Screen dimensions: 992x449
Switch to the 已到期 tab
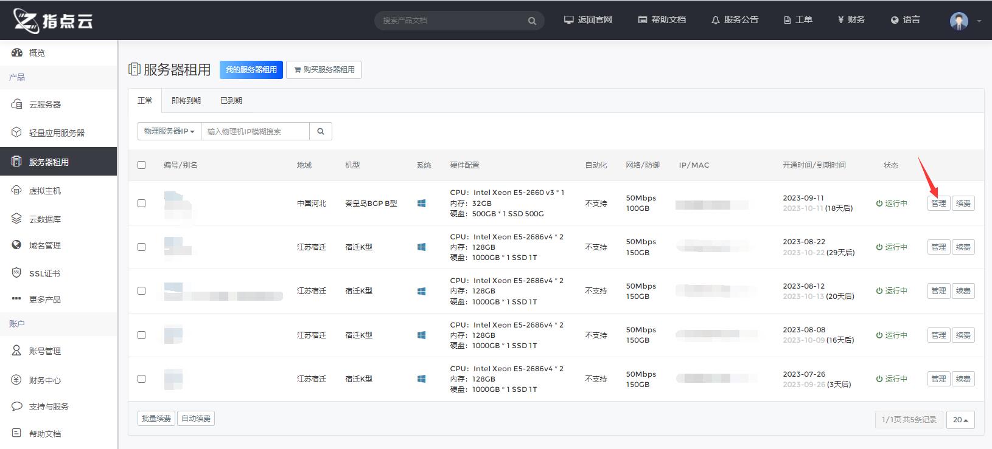231,101
